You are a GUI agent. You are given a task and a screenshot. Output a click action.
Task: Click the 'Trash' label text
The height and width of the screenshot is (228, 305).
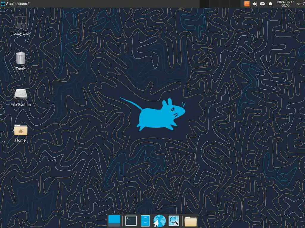(21, 69)
